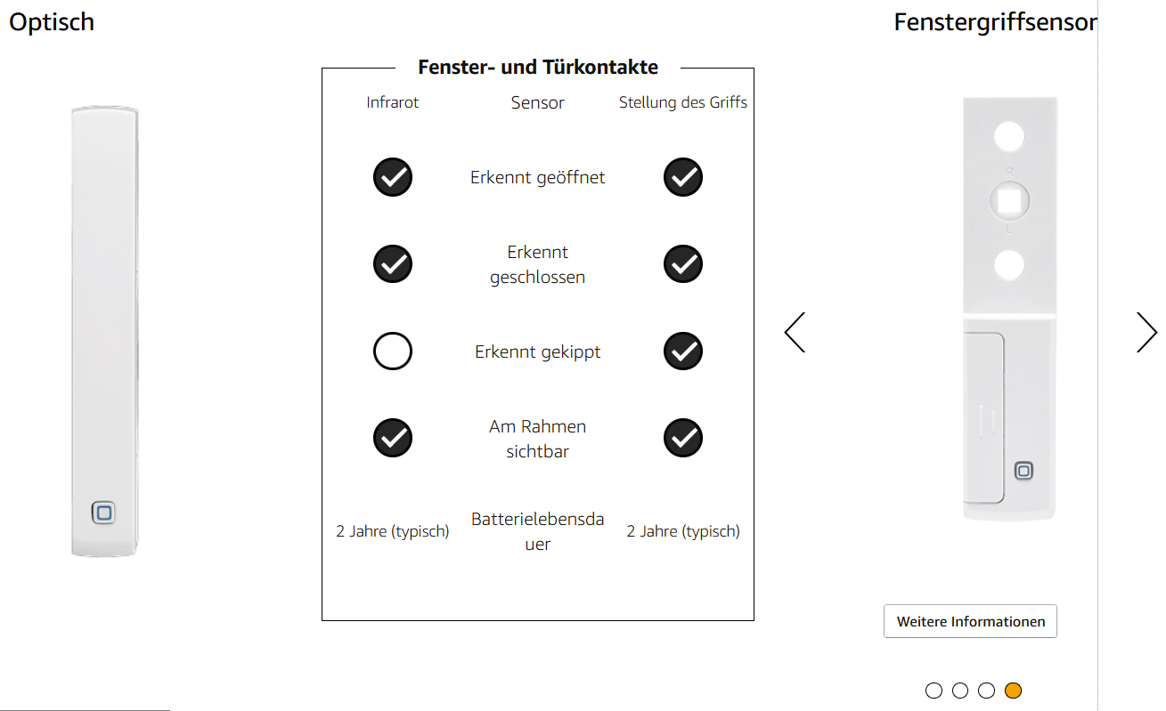The height and width of the screenshot is (711, 1166).
Task: Click Infrarot checkmark for Erkennt geschlossen
Action: (393, 264)
